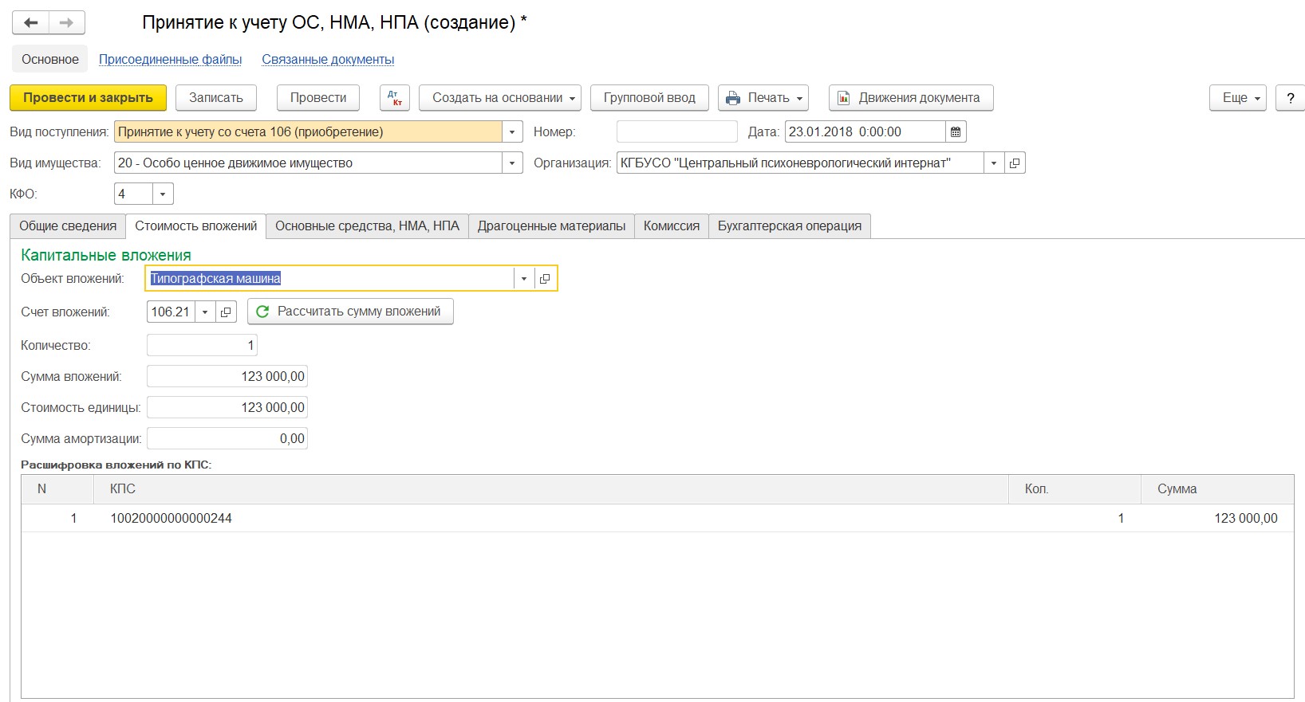Click the Сумма вложений field

coord(227,377)
